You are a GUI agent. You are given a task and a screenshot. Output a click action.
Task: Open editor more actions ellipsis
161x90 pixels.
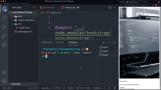coord(114,7)
